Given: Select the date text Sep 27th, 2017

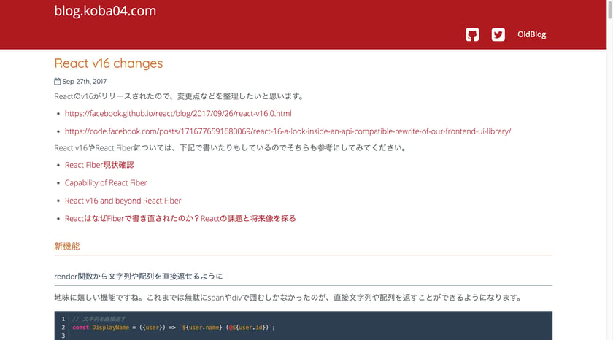Looking at the screenshot, I should coord(85,81).
